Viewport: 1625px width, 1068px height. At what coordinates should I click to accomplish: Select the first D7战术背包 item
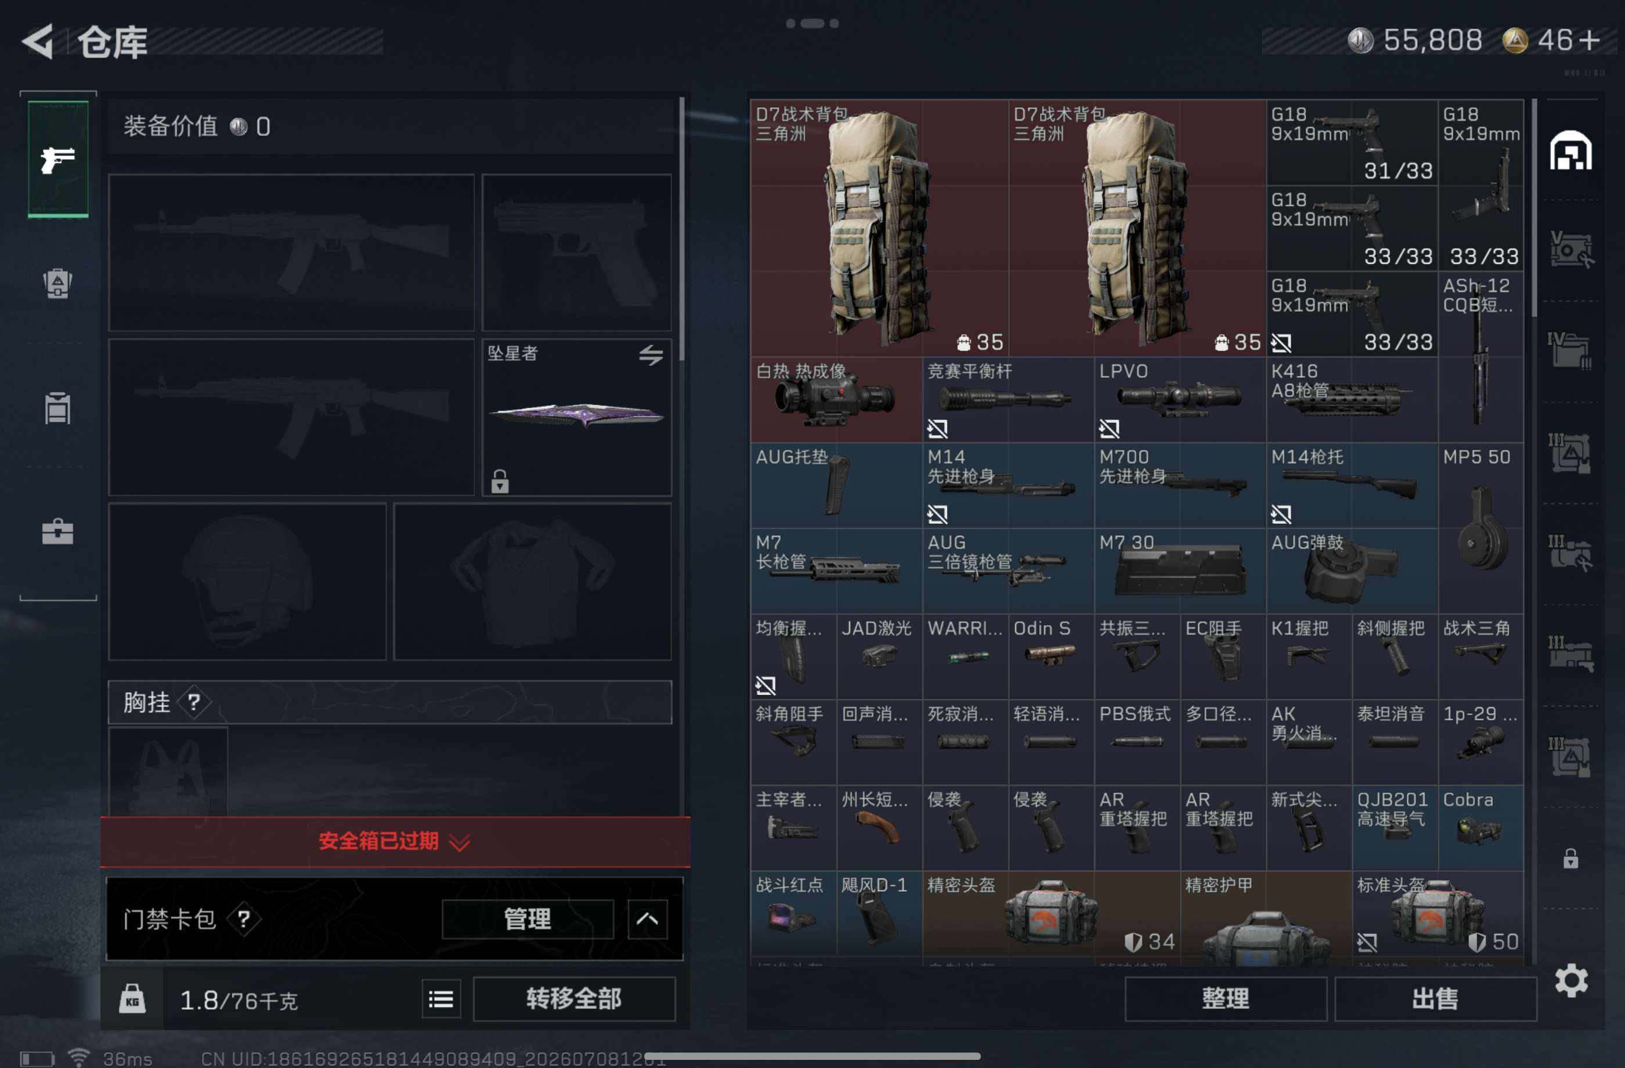point(879,228)
